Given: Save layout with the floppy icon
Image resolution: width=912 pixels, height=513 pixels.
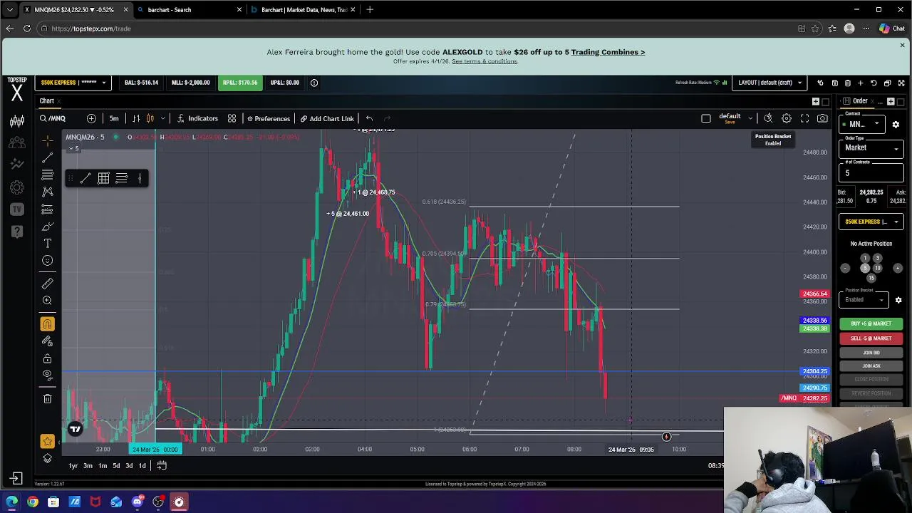Looking at the screenshot, I should click(835, 83).
